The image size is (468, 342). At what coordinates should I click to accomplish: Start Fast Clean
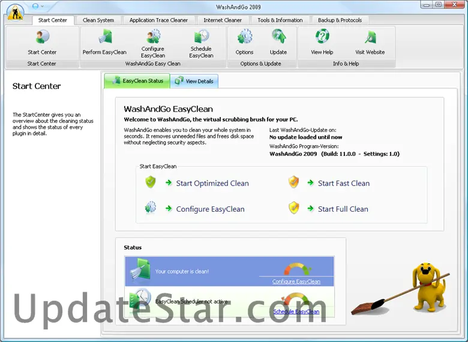pyautogui.click(x=344, y=183)
